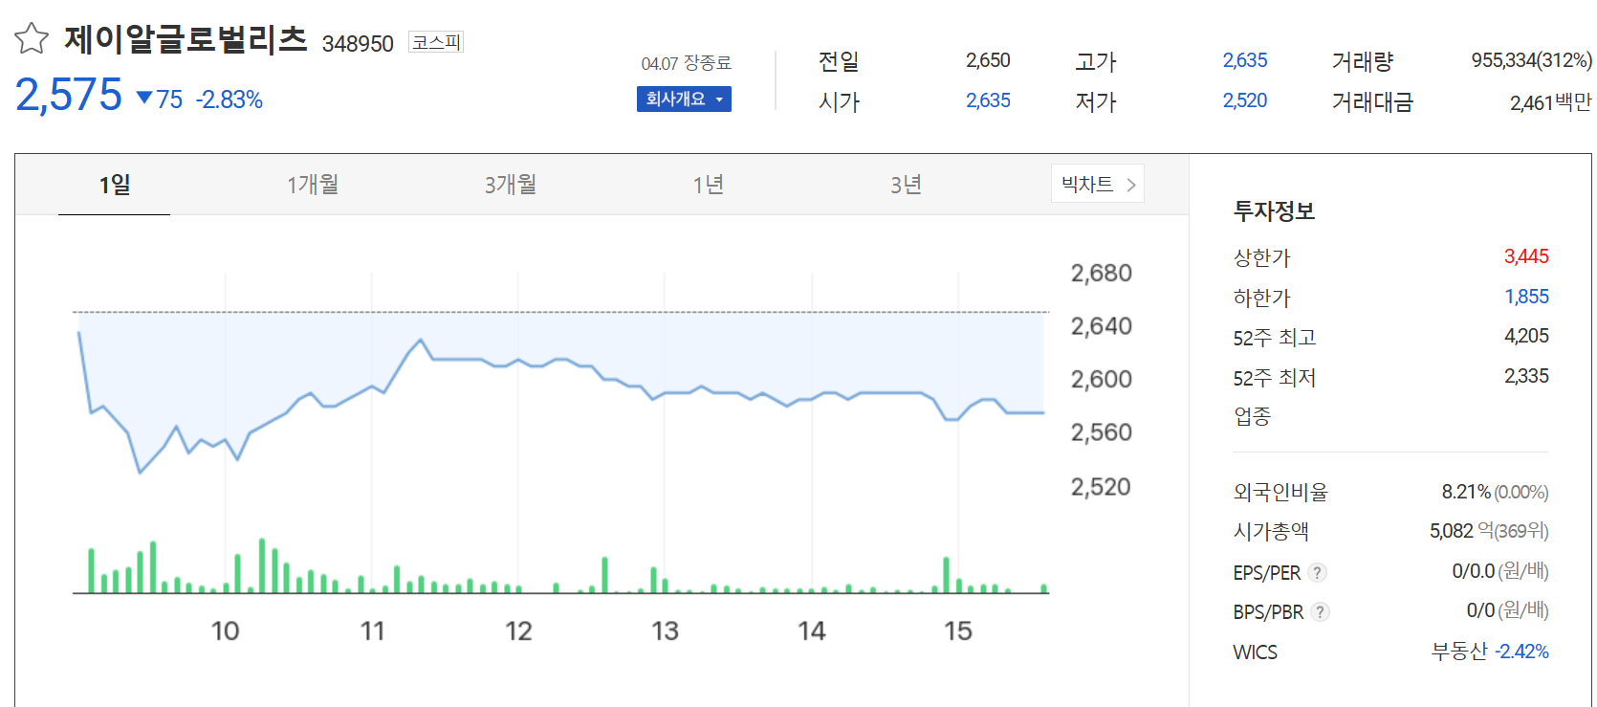Expand the 회사개요 dropdown

(684, 99)
